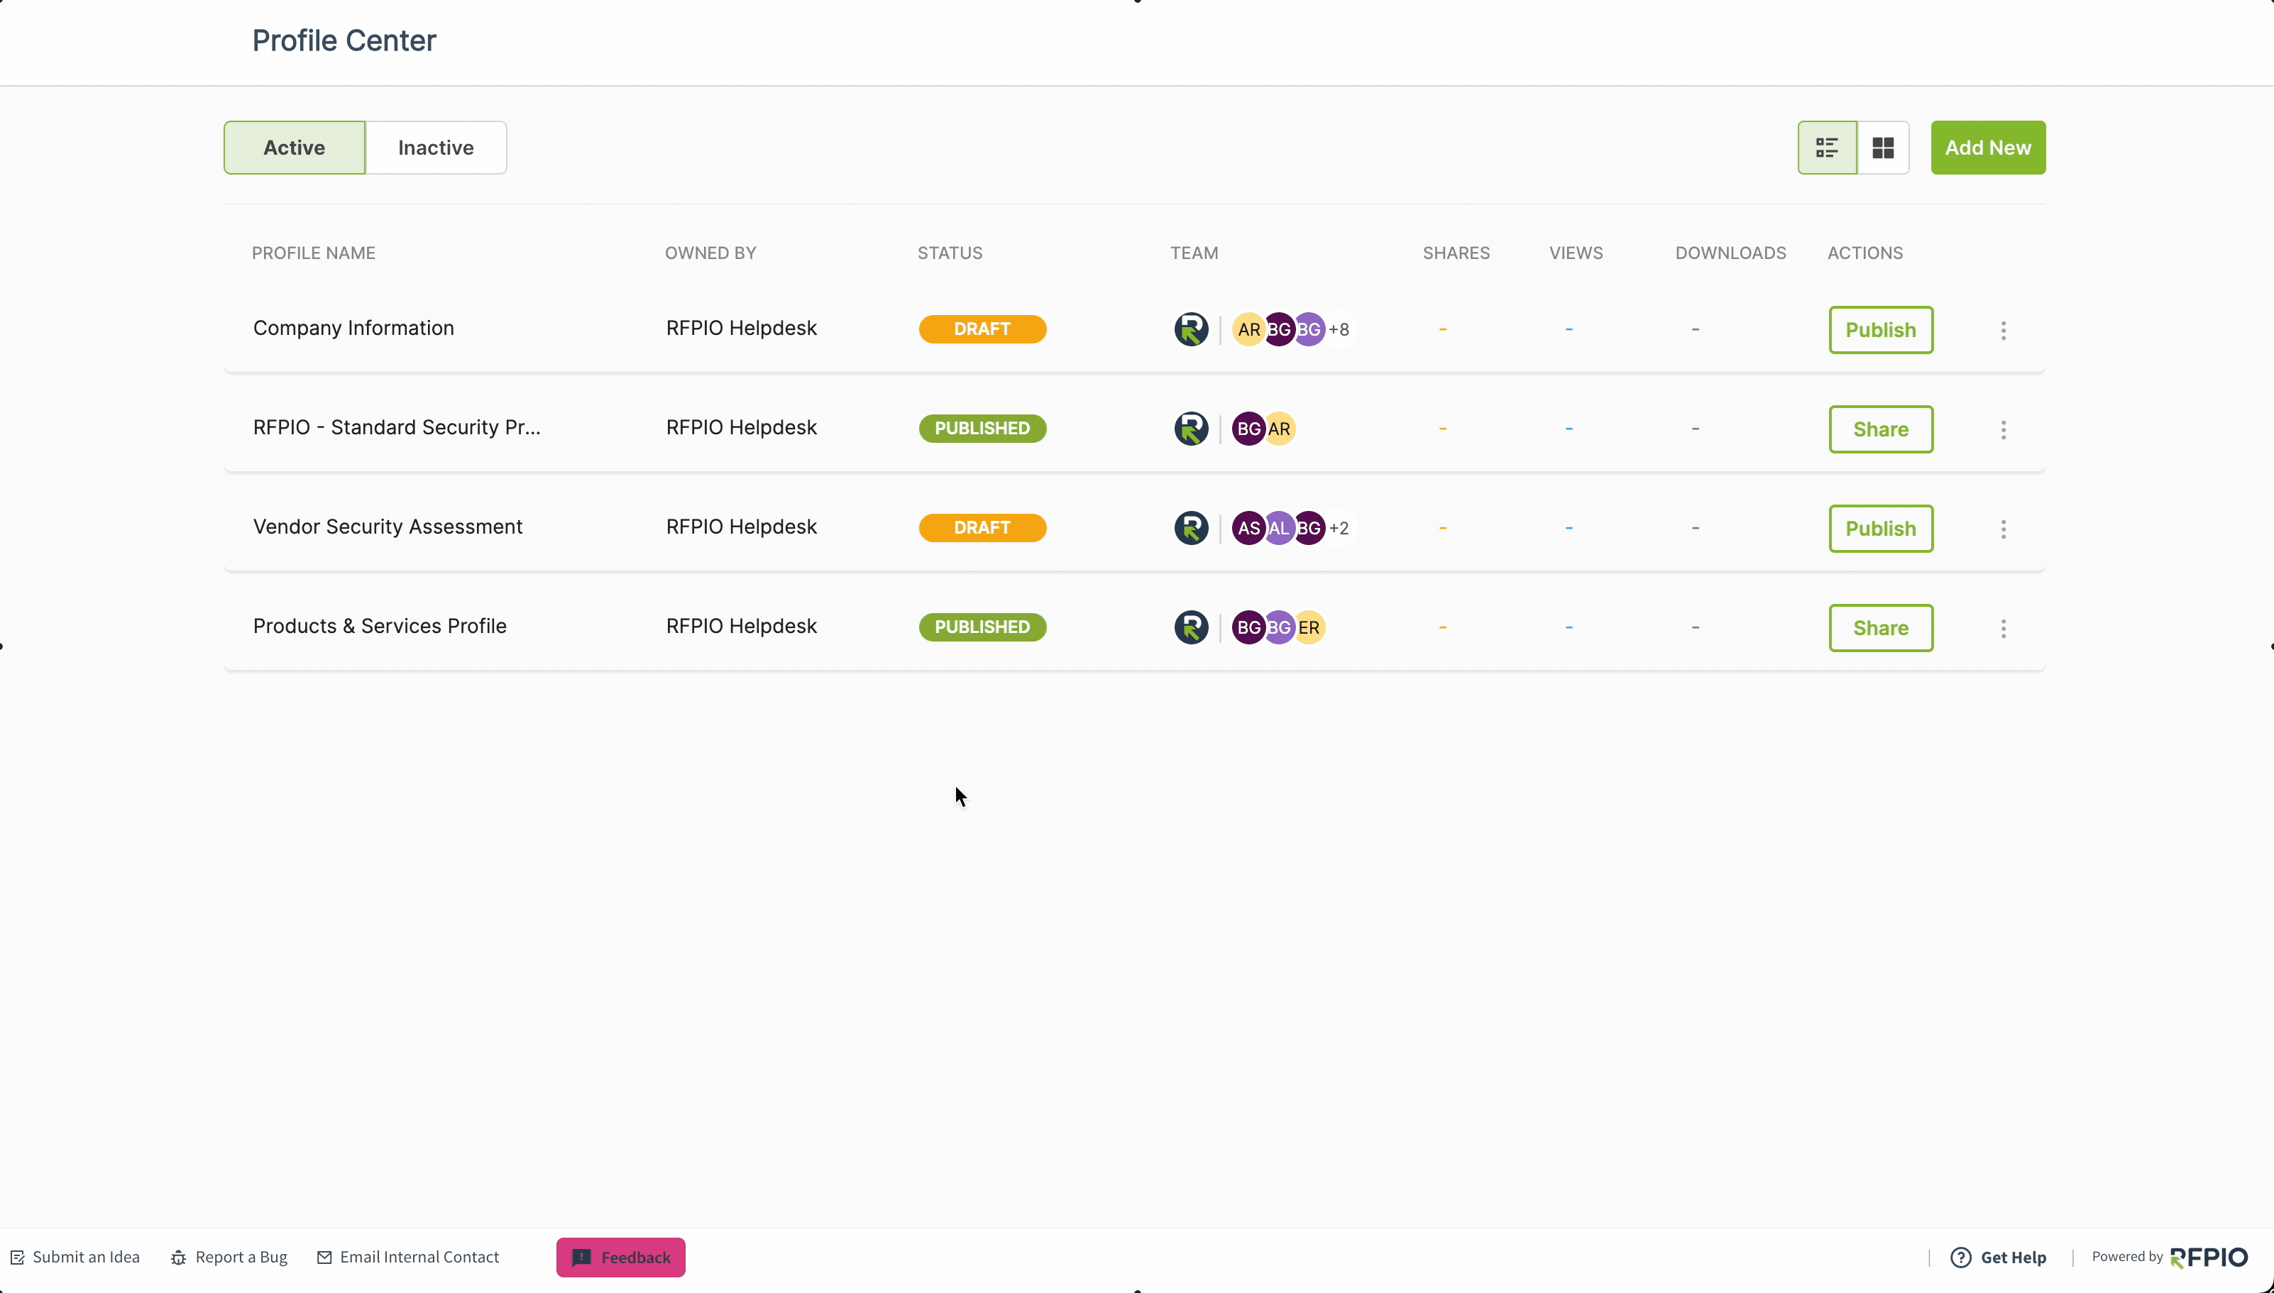Switch to list view layout

point(1826,148)
